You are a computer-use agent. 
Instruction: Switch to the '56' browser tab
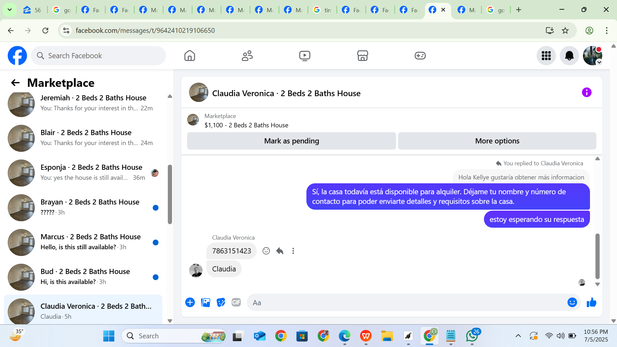(32, 10)
